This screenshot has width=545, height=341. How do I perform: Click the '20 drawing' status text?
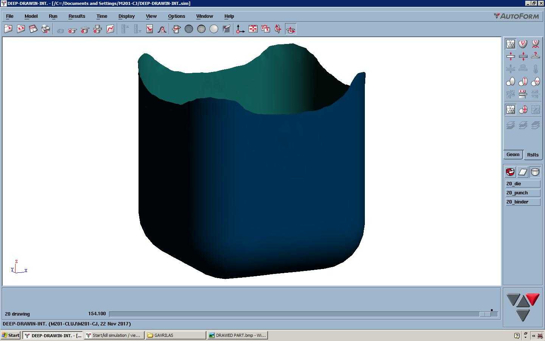tap(17, 314)
